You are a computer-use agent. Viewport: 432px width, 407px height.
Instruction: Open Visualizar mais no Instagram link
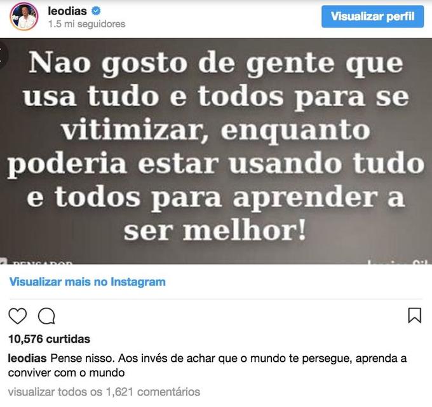87,282
